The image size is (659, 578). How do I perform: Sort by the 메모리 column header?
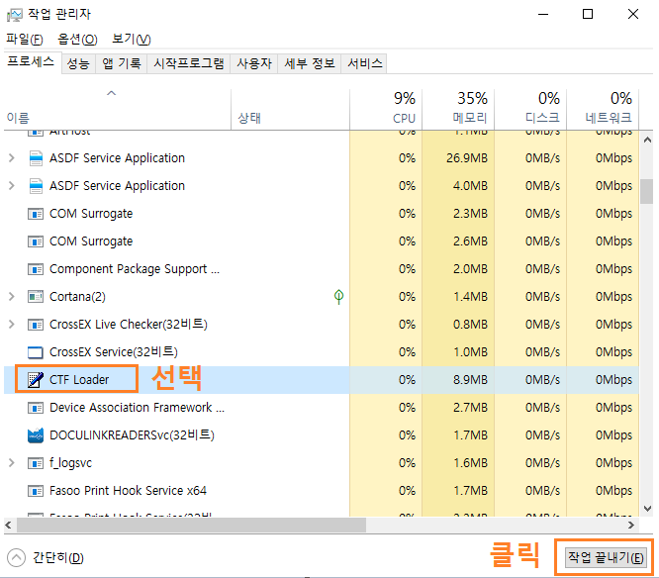(458, 109)
